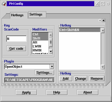Apply the configuration changes
The image size is (112, 102).
point(26,92)
